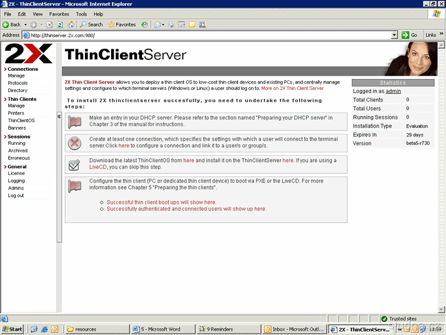Image resolution: width=446 pixels, height=335 pixels.
Task: Click 'here' link to configure a connection
Action: point(124,146)
